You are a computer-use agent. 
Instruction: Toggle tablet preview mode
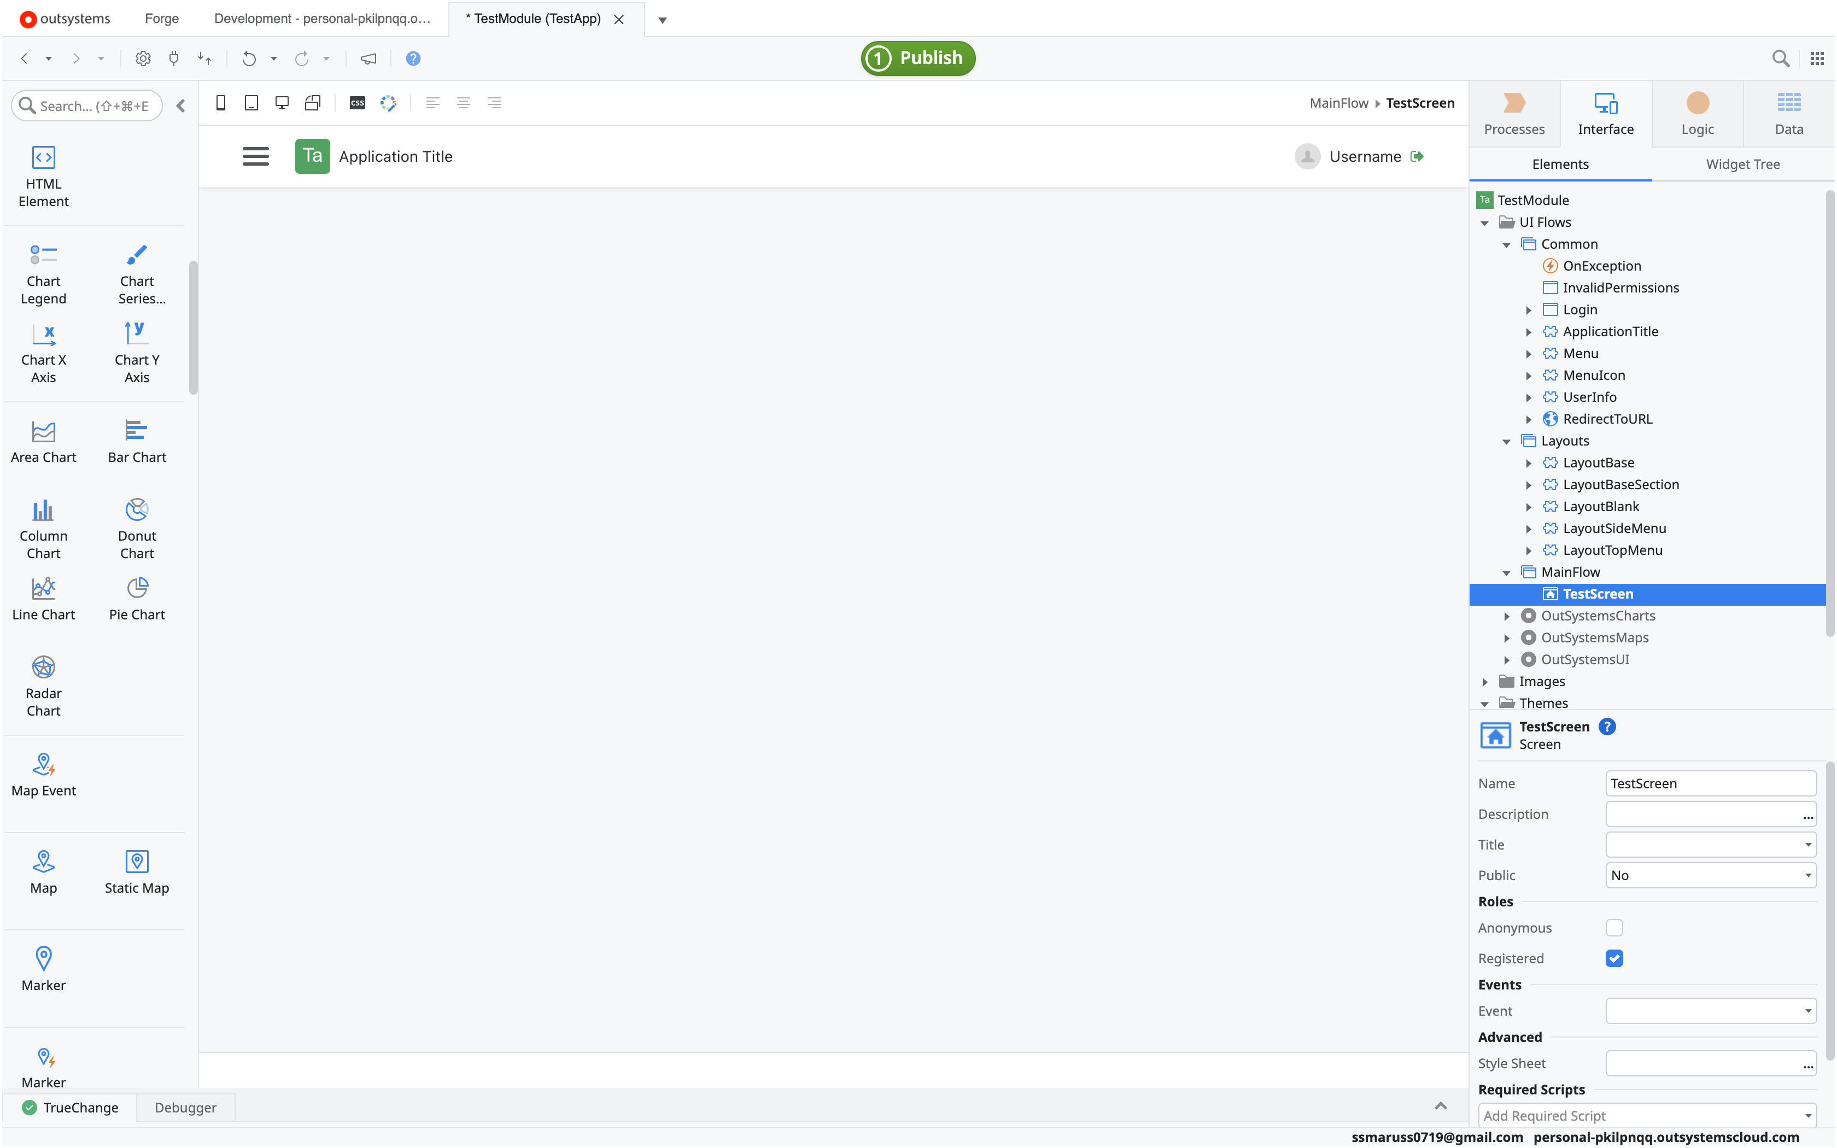pyautogui.click(x=252, y=103)
